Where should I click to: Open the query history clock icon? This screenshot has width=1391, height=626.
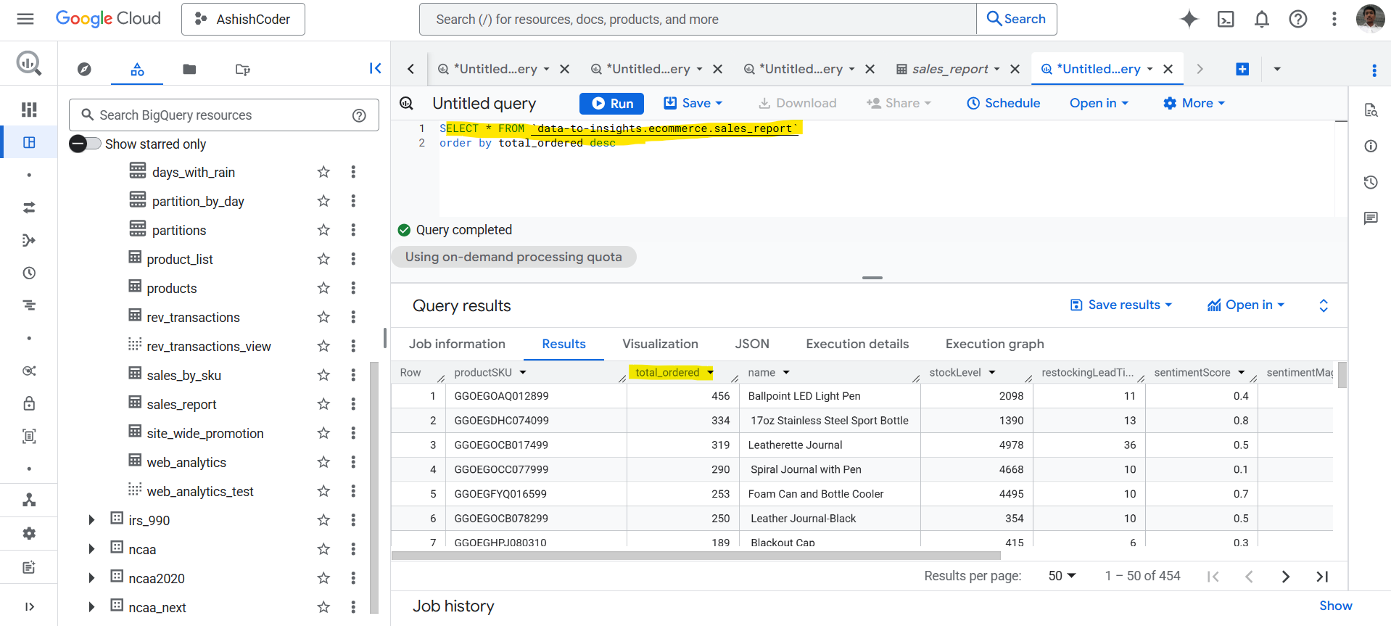click(1370, 182)
